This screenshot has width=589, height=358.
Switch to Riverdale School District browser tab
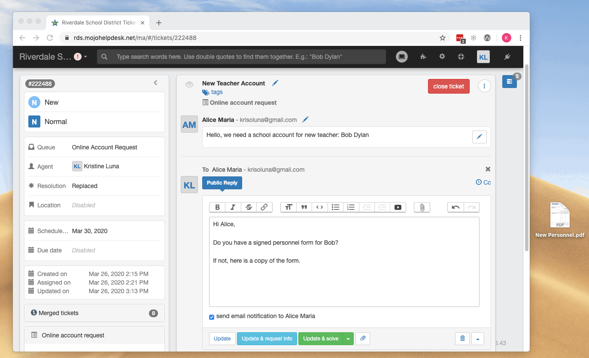pyautogui.click(x=99, y=23)
